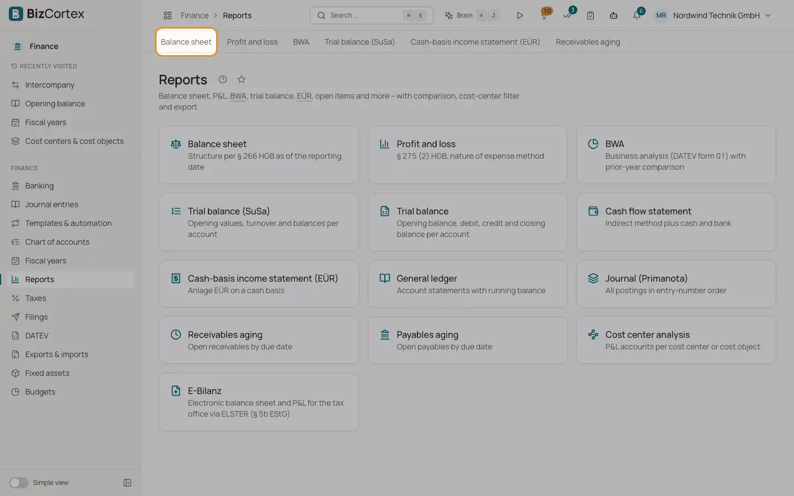Open Taxes in sidebar
This screenshot has width=794, height=496.
pos(71,298)
